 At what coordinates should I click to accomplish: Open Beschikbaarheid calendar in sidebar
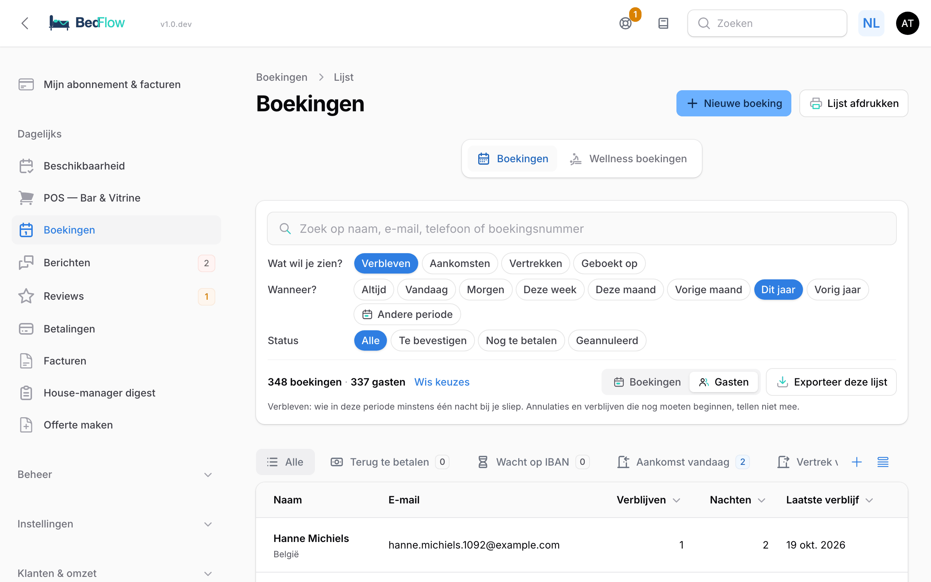pyautogui.click(x=116, y=166)
